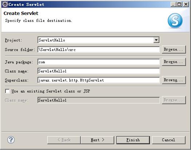191x150 pixels.
Task: Click the Superclass field with HttpServlet
Action: [99, 80]
